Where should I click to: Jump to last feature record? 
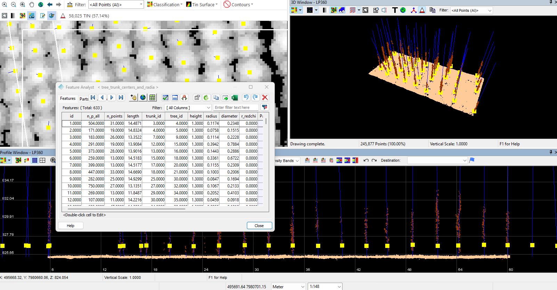(x=121, y=98)
